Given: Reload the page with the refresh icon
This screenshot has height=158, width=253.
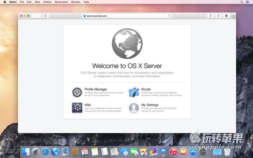Looking at the screenshot, I should point(170,16).
